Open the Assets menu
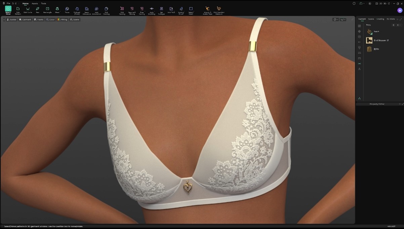Viewport: 404px width, 229px height. coord(35,3)
